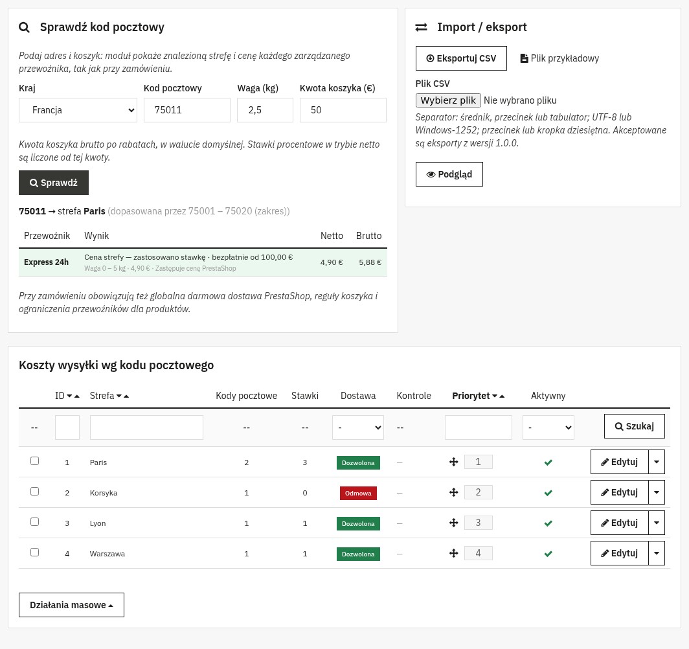Toggle active checkmark for Korsyka zone
Image resolution: width=689 pixels, height=649 pixels.
pos(548,493)
